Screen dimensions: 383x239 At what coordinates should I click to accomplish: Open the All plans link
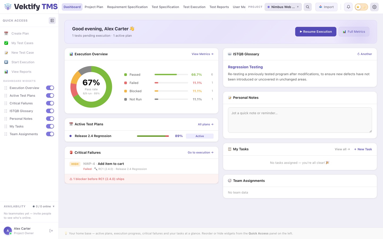(x=206, y=124)
